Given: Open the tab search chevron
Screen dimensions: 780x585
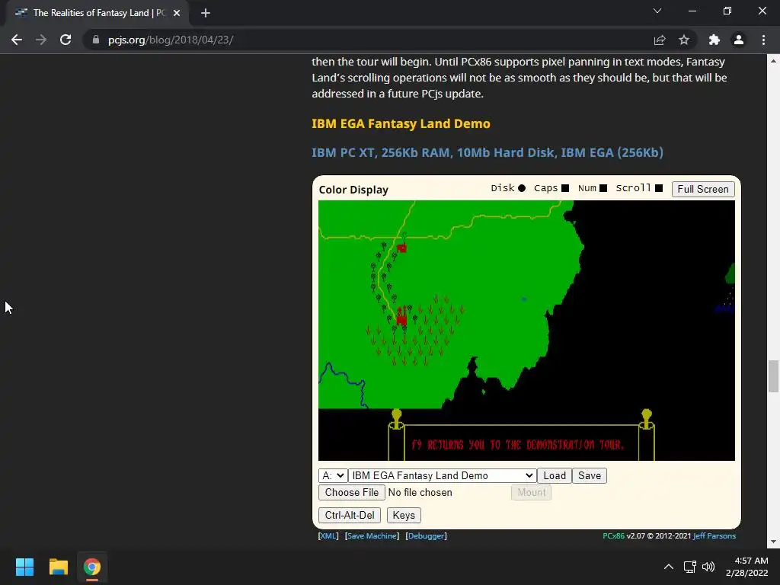Looking at the screenshot, I should (x=657, y=11).
